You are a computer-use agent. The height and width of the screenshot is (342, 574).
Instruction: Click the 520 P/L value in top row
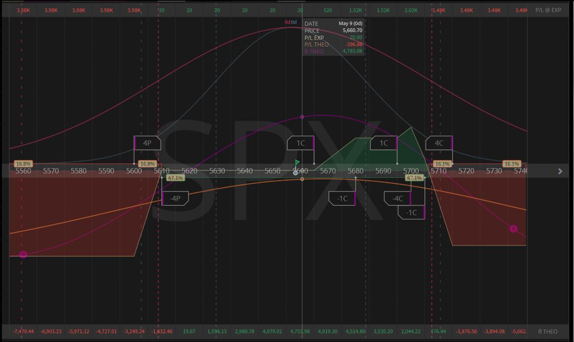[x=328, y=10]
